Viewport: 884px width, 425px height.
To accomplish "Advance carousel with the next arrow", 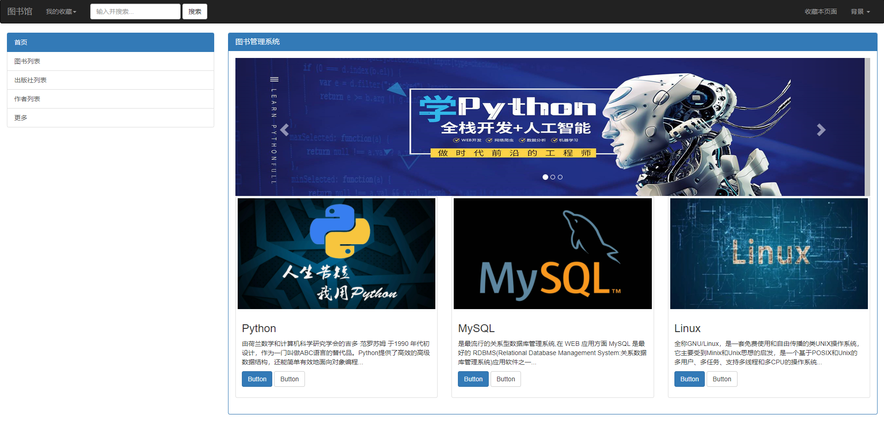I will click(821, 130).
